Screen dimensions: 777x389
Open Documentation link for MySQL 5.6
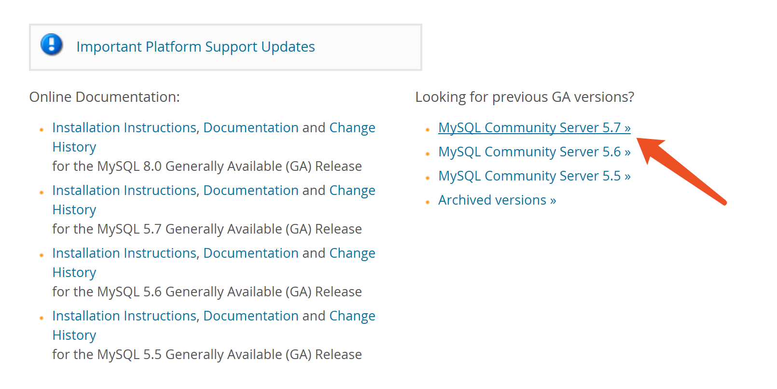coord(250,253)
